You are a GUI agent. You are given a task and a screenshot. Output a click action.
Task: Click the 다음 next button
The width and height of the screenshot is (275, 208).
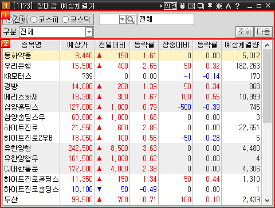pos(264,31)
